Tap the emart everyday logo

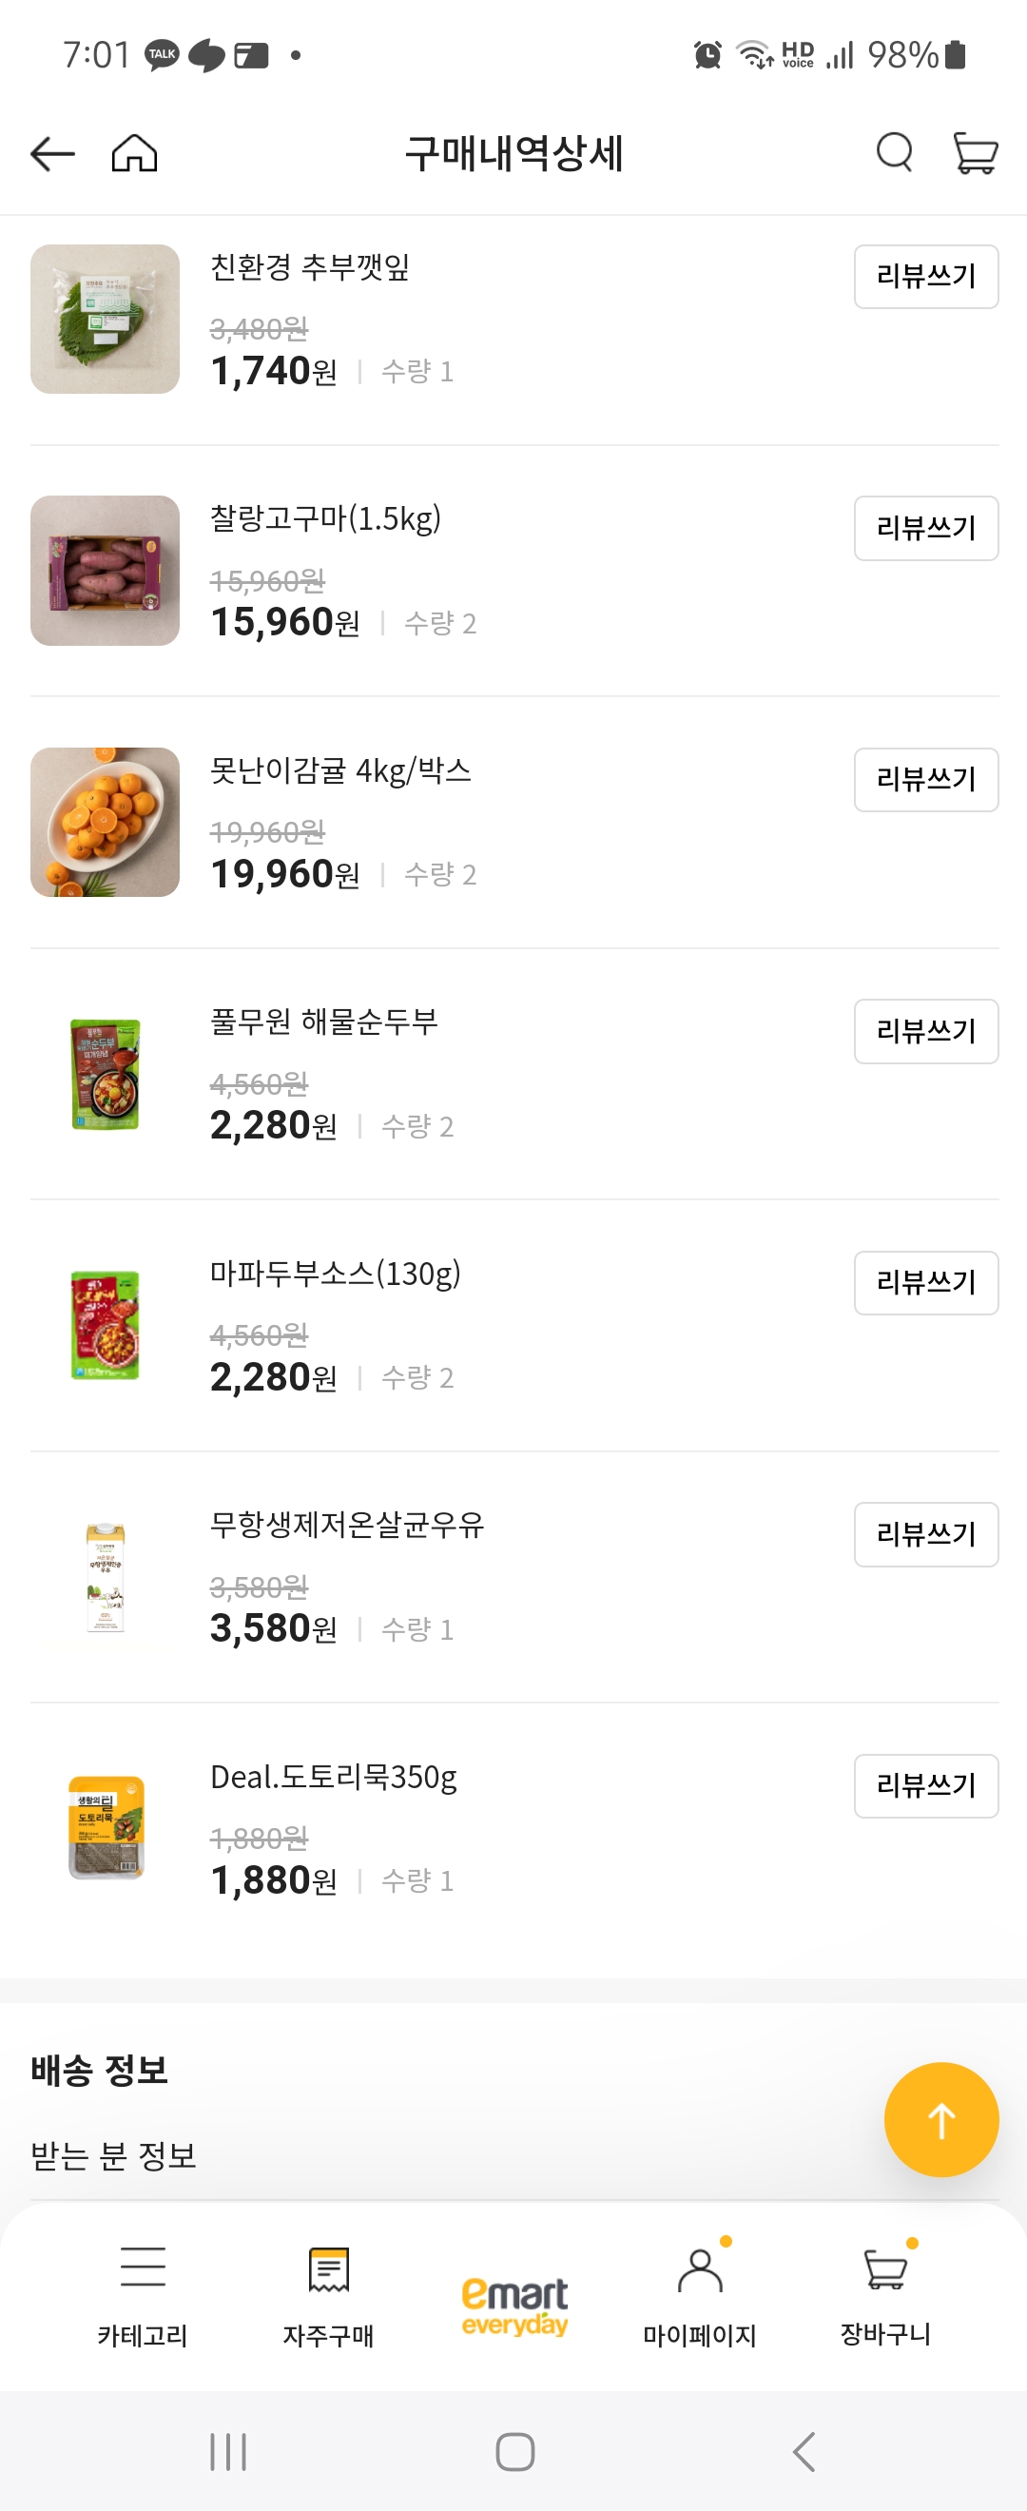(x=514, y=2307)
